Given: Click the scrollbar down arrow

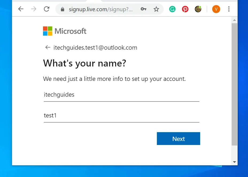Looking at the screenshot, I should point(234,162).
